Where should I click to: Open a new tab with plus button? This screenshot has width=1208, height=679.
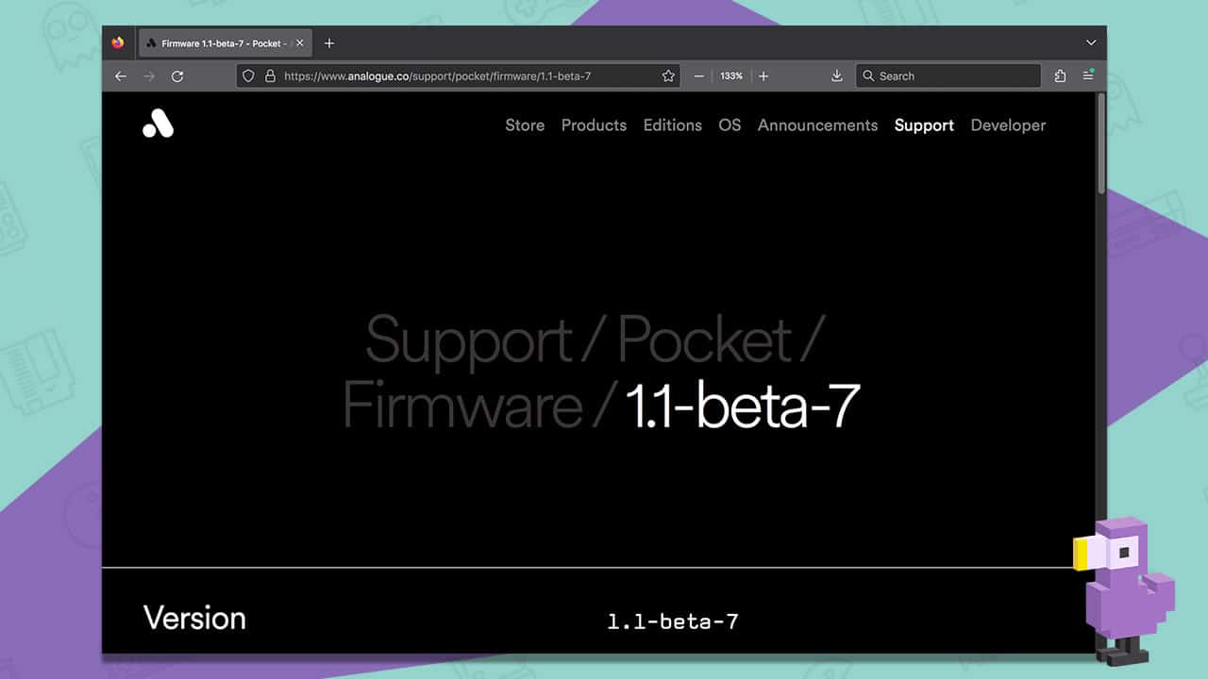click(x=329, y=42)
